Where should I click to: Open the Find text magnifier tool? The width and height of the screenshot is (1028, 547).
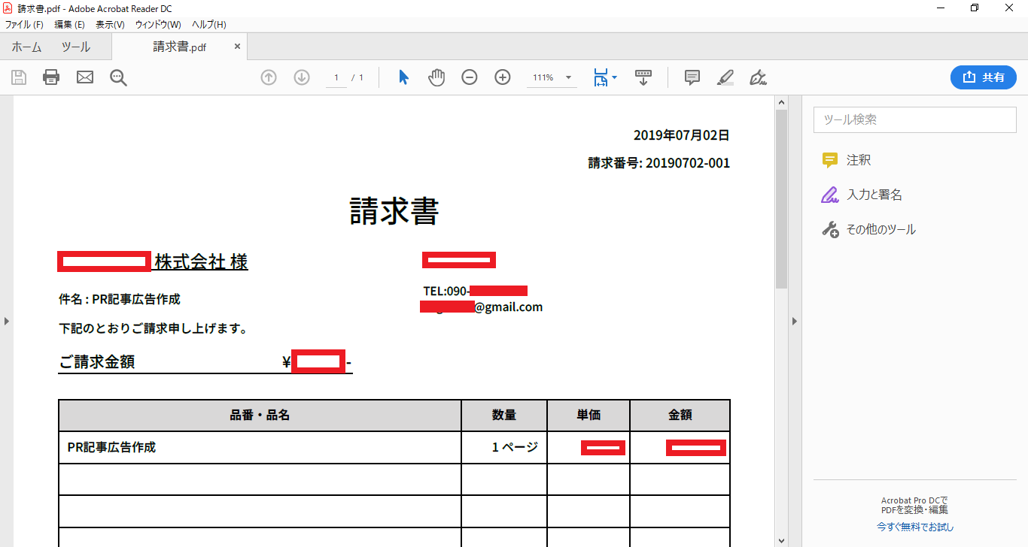[x=118, y=77]
